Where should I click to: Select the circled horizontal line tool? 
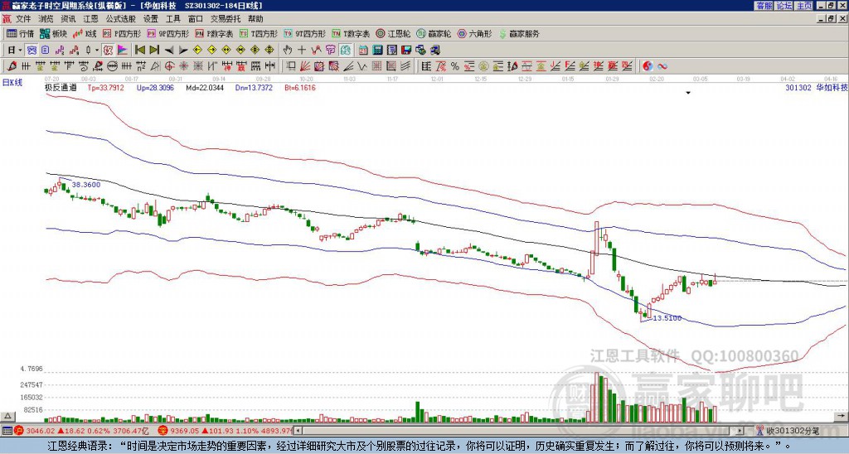coord(112,66)
